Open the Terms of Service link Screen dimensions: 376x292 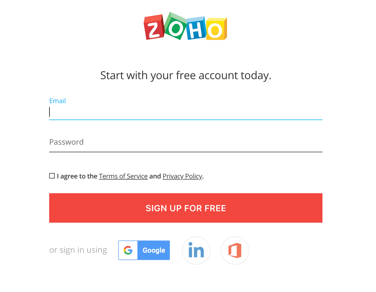coord(123,176)
